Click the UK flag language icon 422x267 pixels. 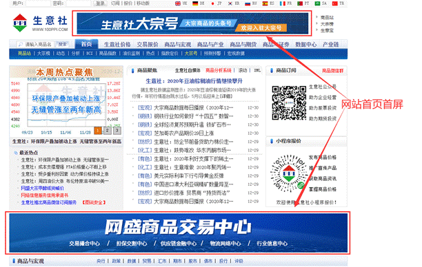coord(178,3)
